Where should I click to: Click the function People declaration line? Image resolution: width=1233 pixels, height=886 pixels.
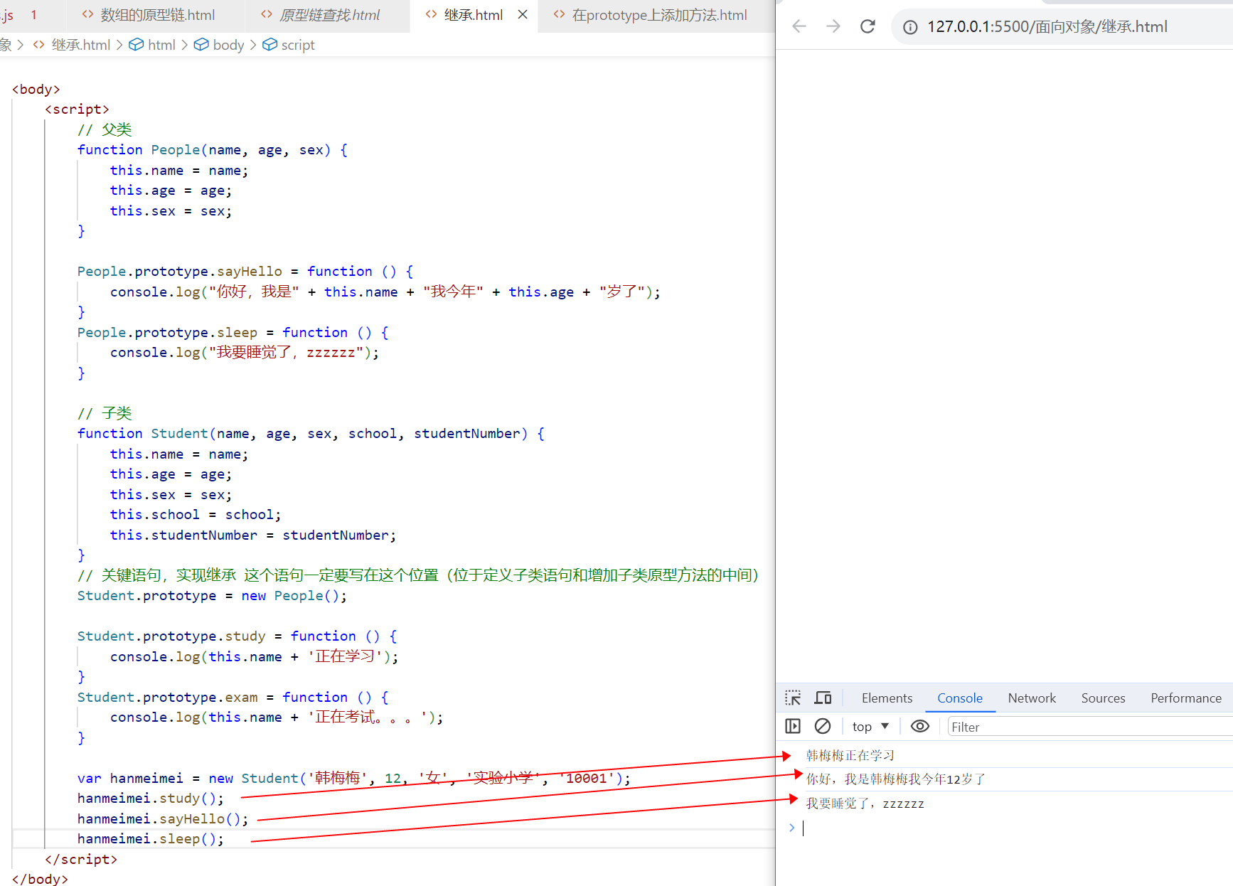point(213,150)
